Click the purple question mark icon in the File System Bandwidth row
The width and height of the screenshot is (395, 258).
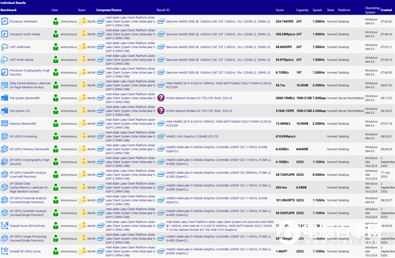[x=161, y=98]
